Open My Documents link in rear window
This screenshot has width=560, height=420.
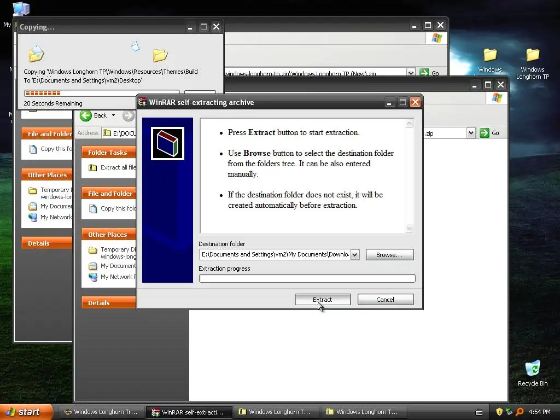[x=56, y=206]
